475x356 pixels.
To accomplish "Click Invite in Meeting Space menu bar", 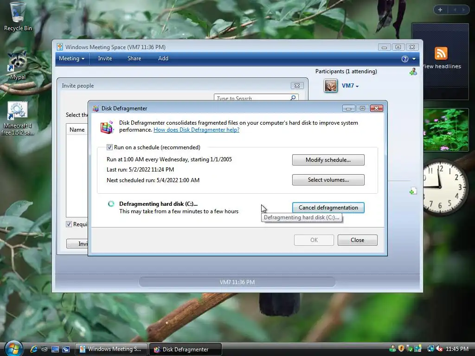I will pyautogui.click(x=105, y=58).
